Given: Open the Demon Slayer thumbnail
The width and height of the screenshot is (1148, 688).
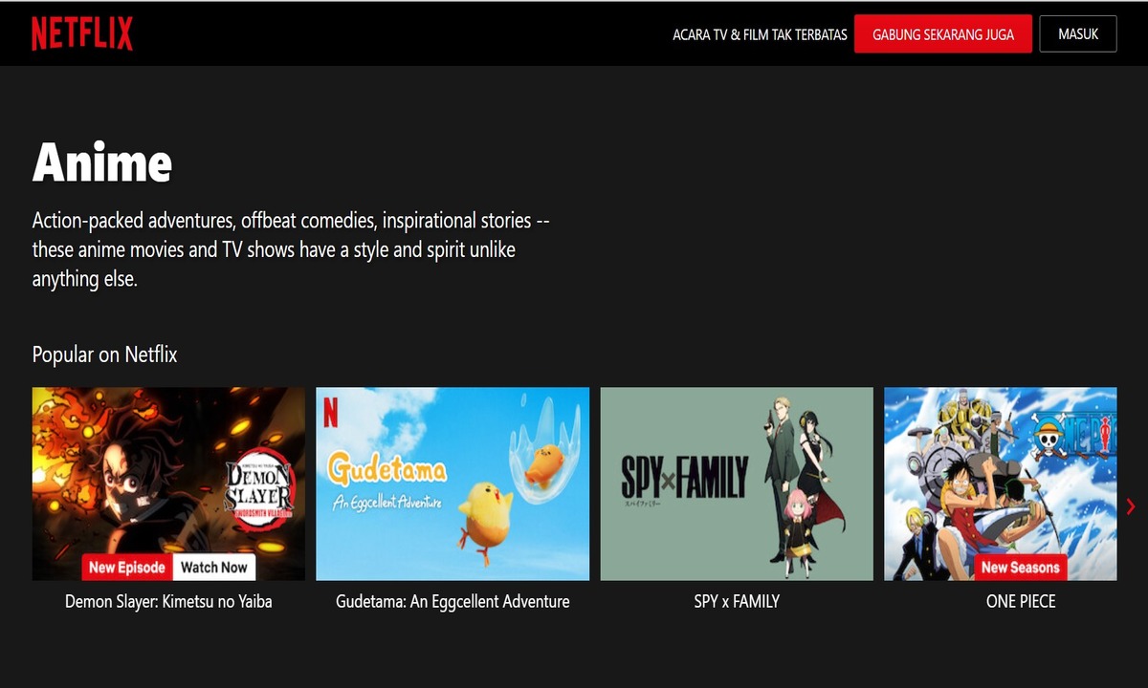Looking at the screenshot, I should 168,484.
